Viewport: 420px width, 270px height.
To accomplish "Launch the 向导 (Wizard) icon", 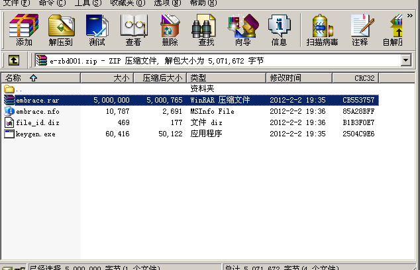I will (242, 30).
